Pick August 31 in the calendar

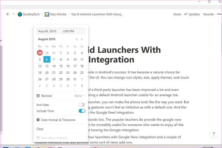tap(75, 79)
